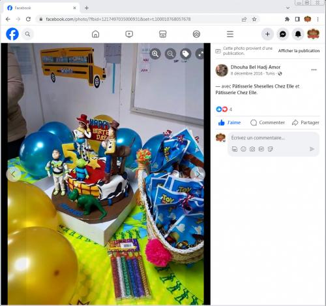The height and width of the screenshot is (306, 326).
Task: Open the Groups icon
Action: click(196, 34)
